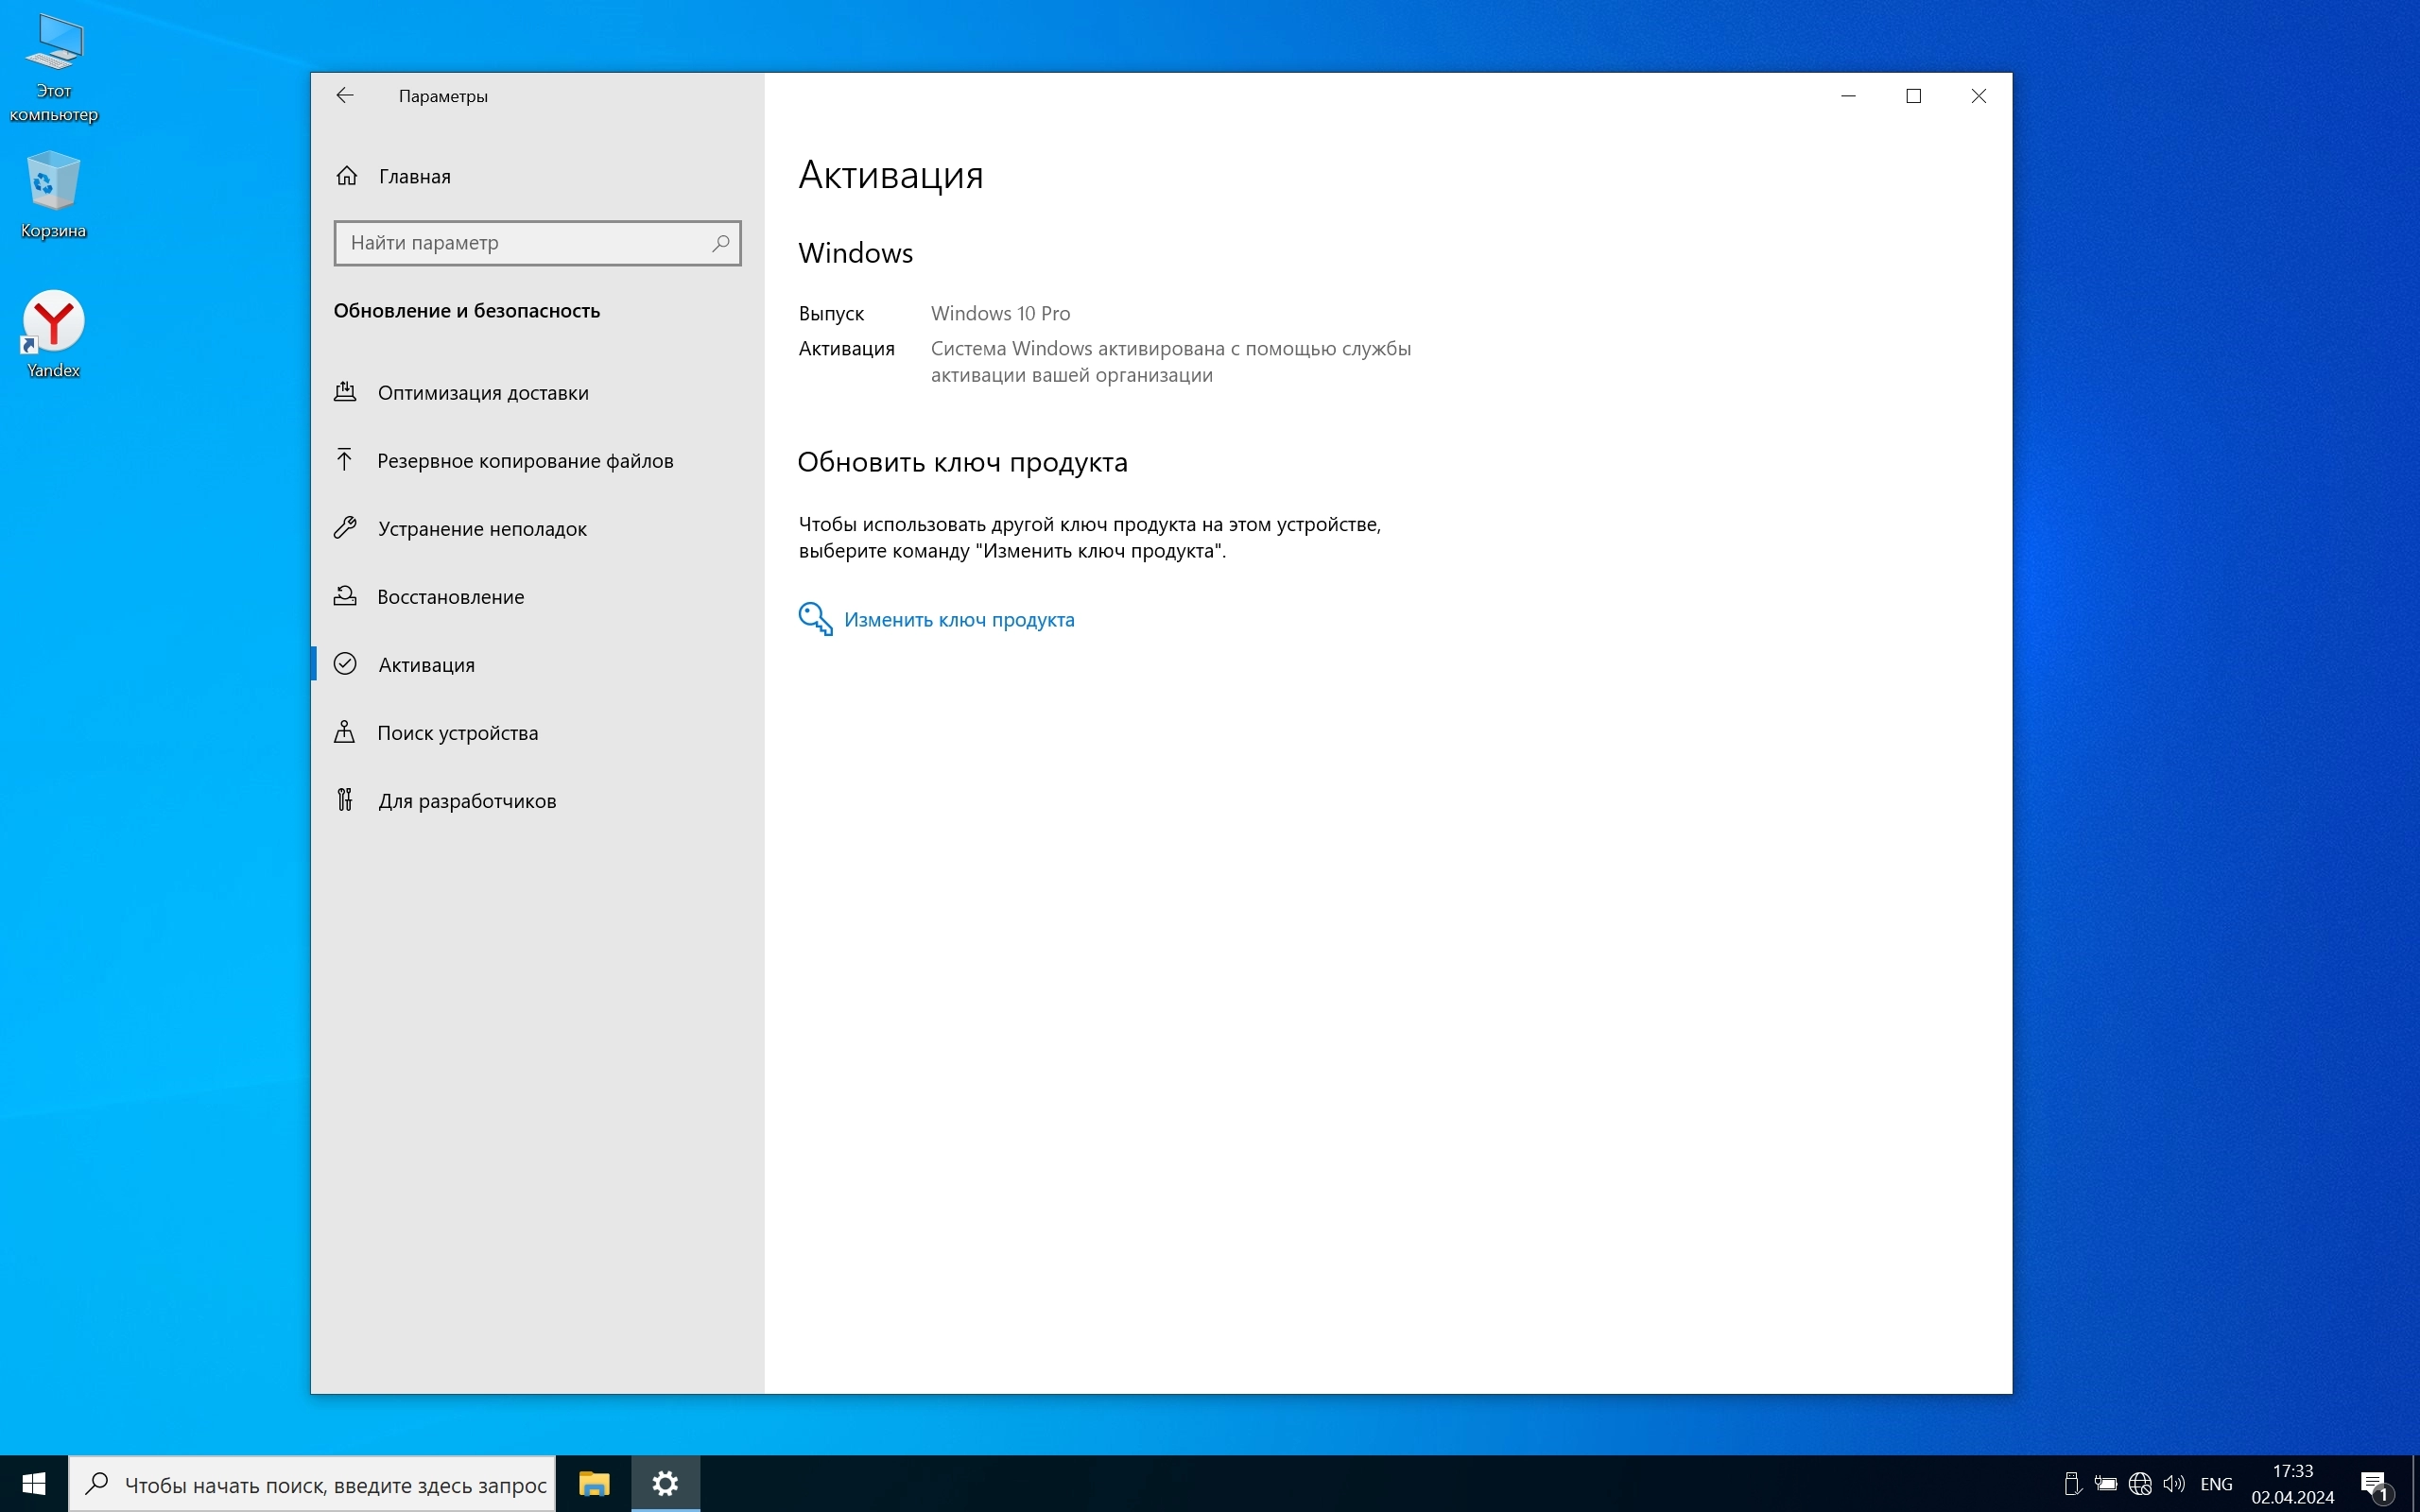Click the Поиск устройства icon
Viewport: 2420px width, 1512px height.
(x=345, y=732)
